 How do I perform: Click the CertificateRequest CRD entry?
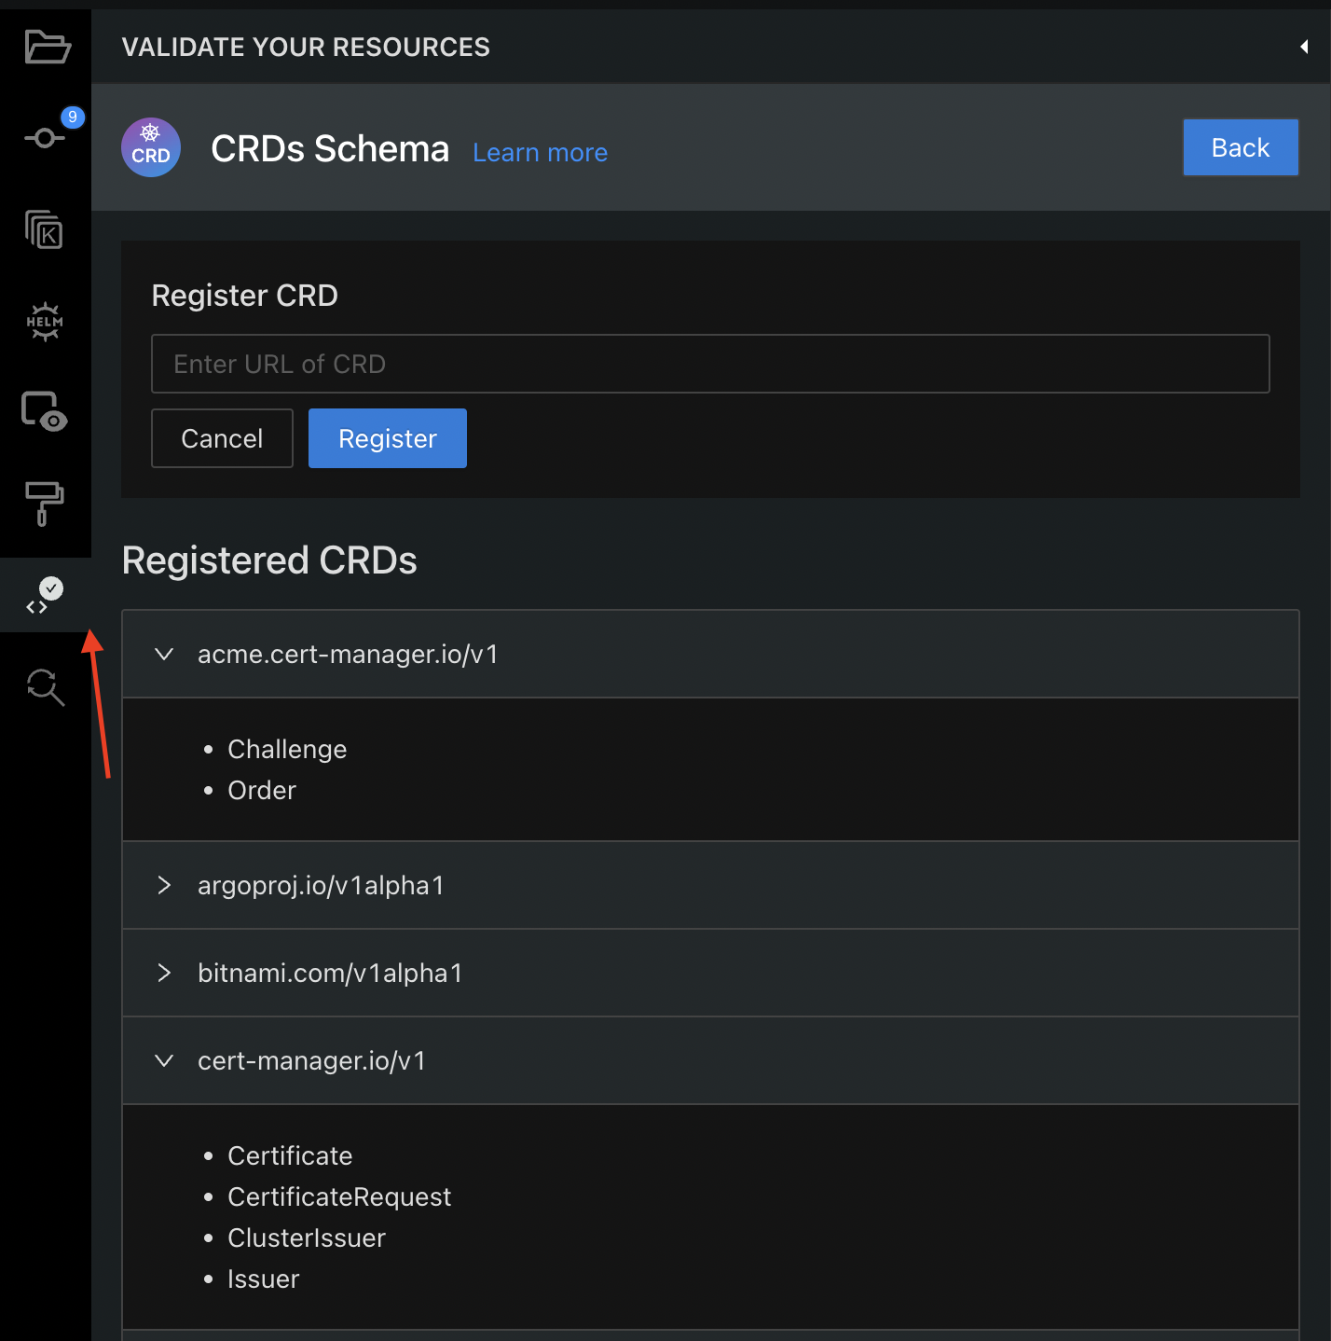339,1196
